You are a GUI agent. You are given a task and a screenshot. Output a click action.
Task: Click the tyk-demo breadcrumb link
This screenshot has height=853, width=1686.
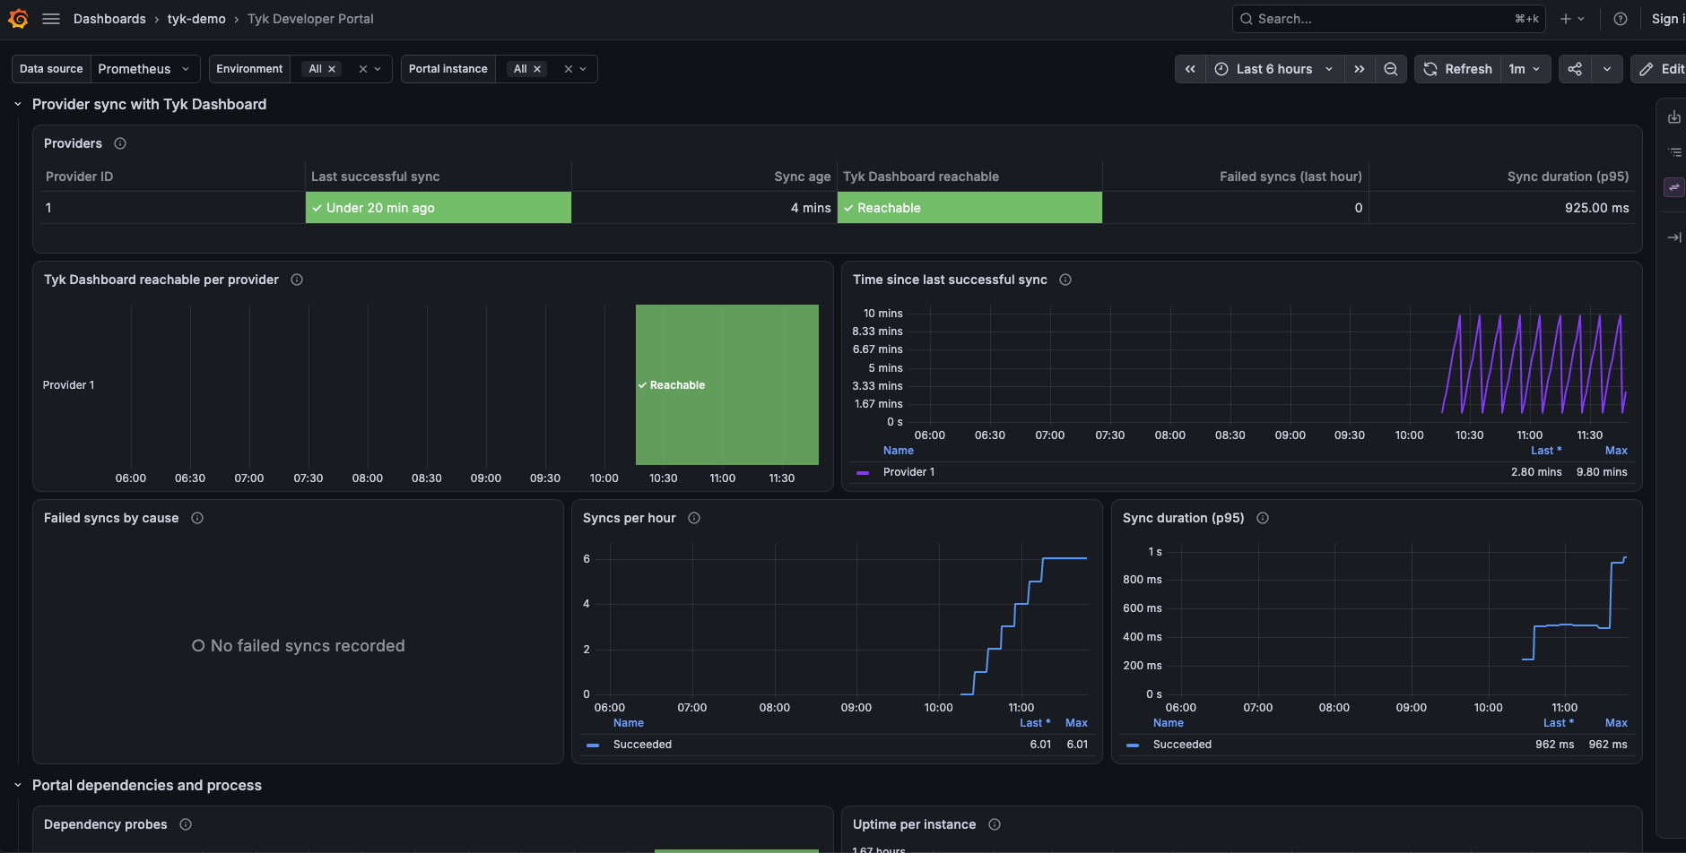196,19
